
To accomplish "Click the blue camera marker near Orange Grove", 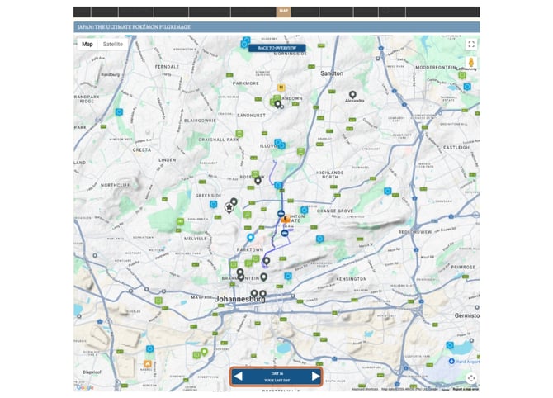I will pos(304,211).
